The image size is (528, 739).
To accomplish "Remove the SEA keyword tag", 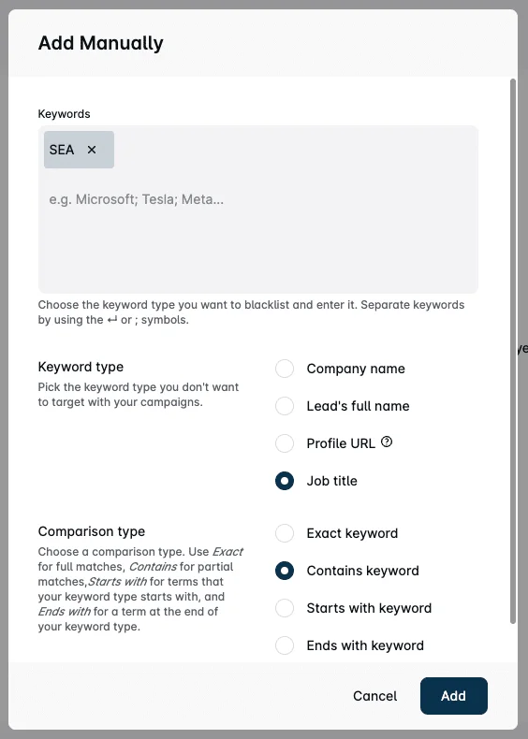I will pyautogui.click(x=92, y=150).
